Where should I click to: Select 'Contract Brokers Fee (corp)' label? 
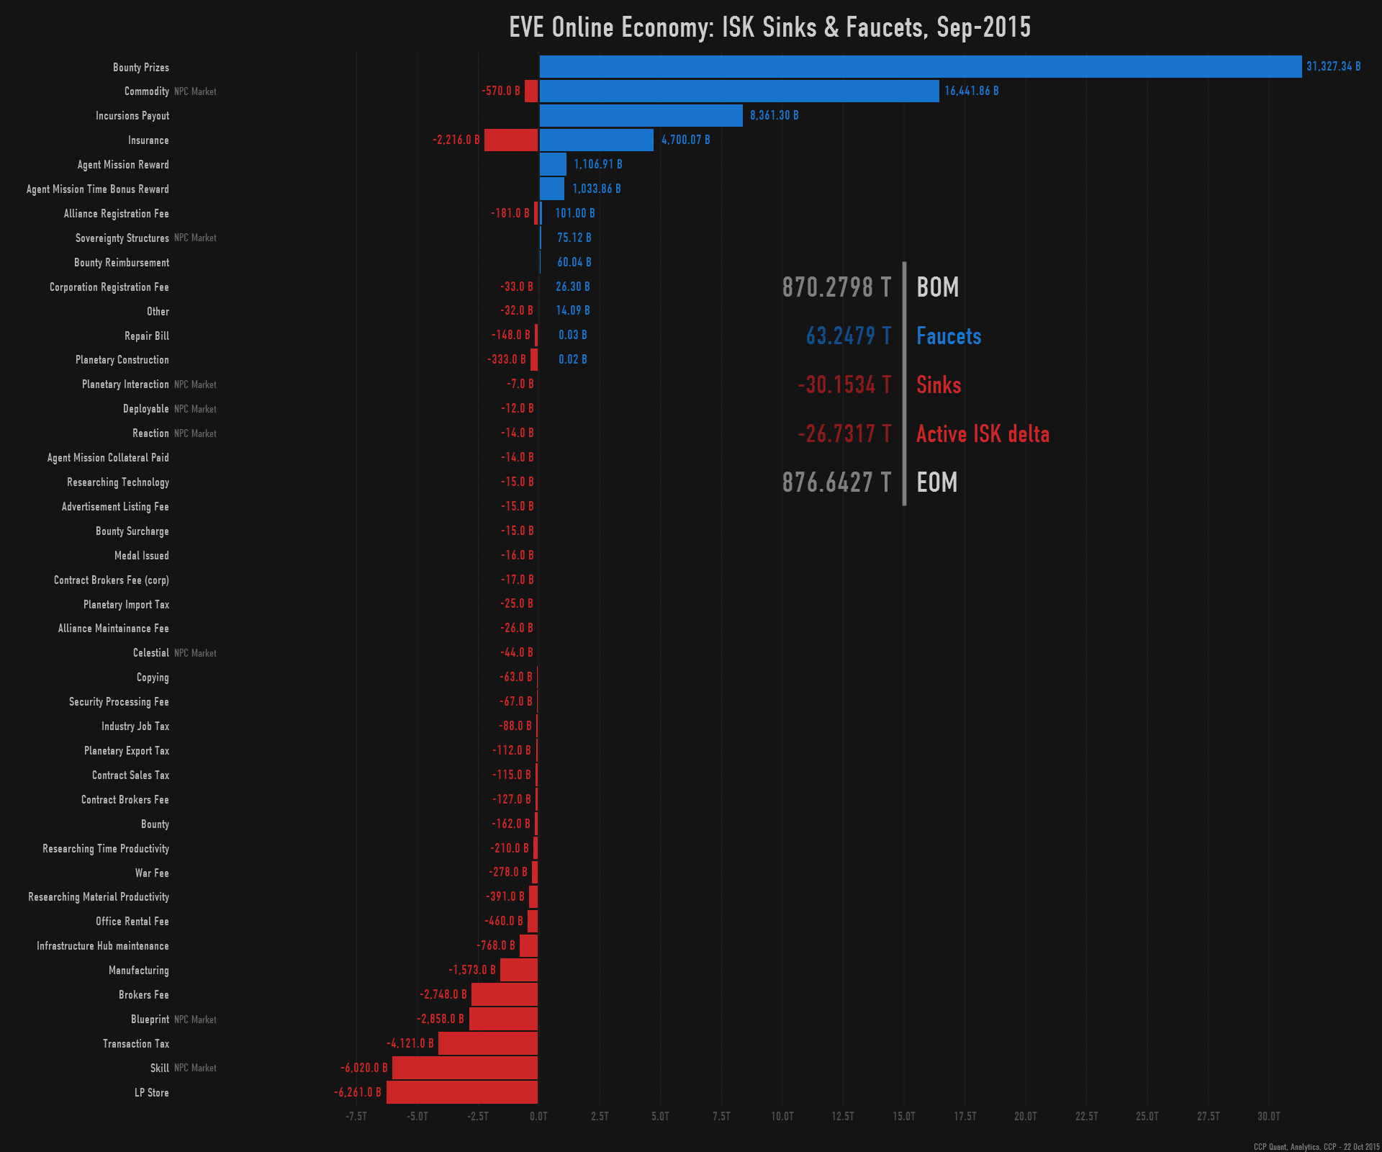[112, 580]
